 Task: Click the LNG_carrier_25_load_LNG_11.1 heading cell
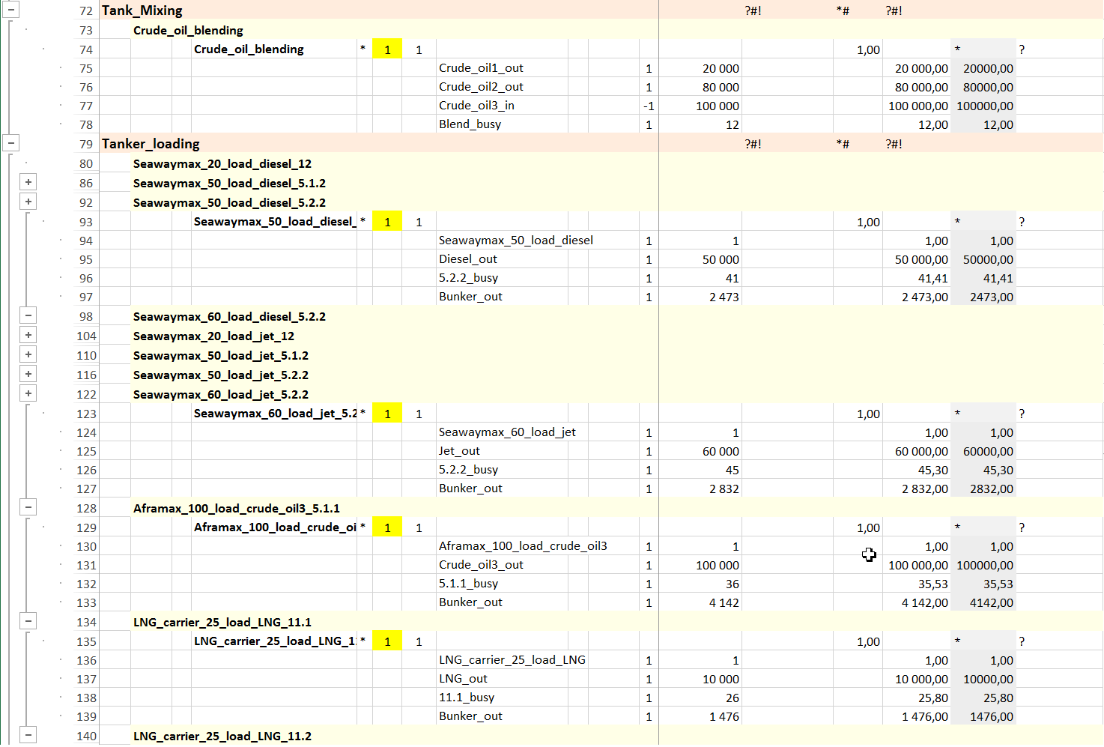point(222,622)
